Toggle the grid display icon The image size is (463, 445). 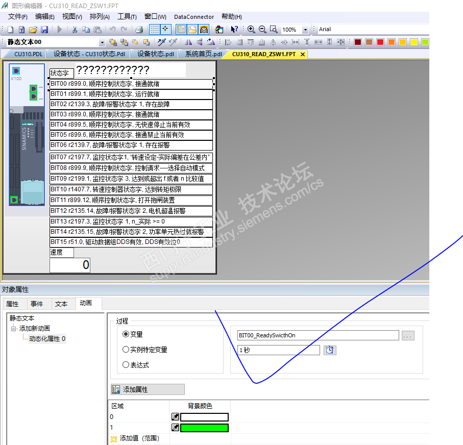155,29
